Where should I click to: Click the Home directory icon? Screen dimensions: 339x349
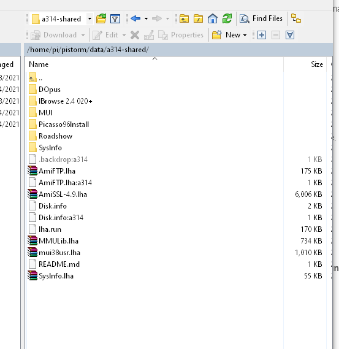point(213,18)
